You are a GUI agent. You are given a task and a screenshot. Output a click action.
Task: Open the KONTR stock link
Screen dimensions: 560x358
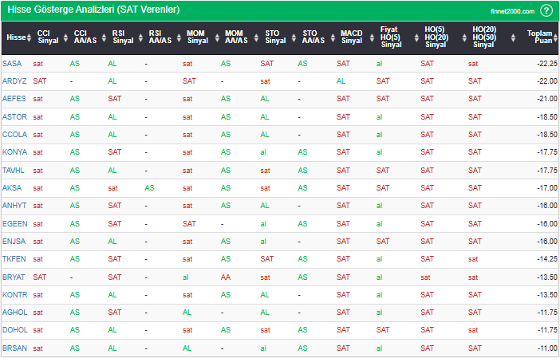14,295
